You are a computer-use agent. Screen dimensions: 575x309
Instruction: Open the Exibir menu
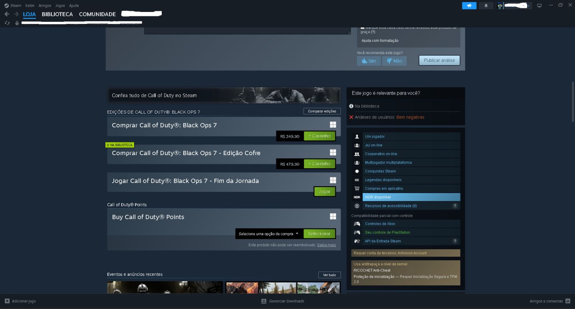tap(30, 6)
